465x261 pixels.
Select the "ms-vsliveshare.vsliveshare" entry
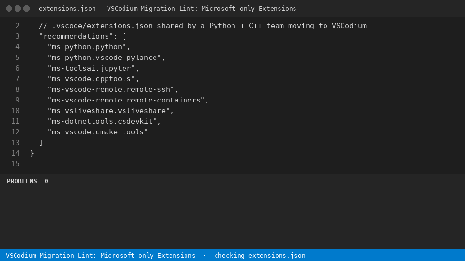109,111
